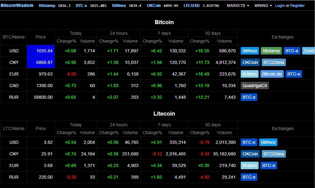Open Bitstamp ticker in top bar

coord(55,6)
